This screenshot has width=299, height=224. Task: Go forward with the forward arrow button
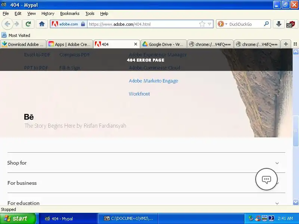tap(17, 24)
